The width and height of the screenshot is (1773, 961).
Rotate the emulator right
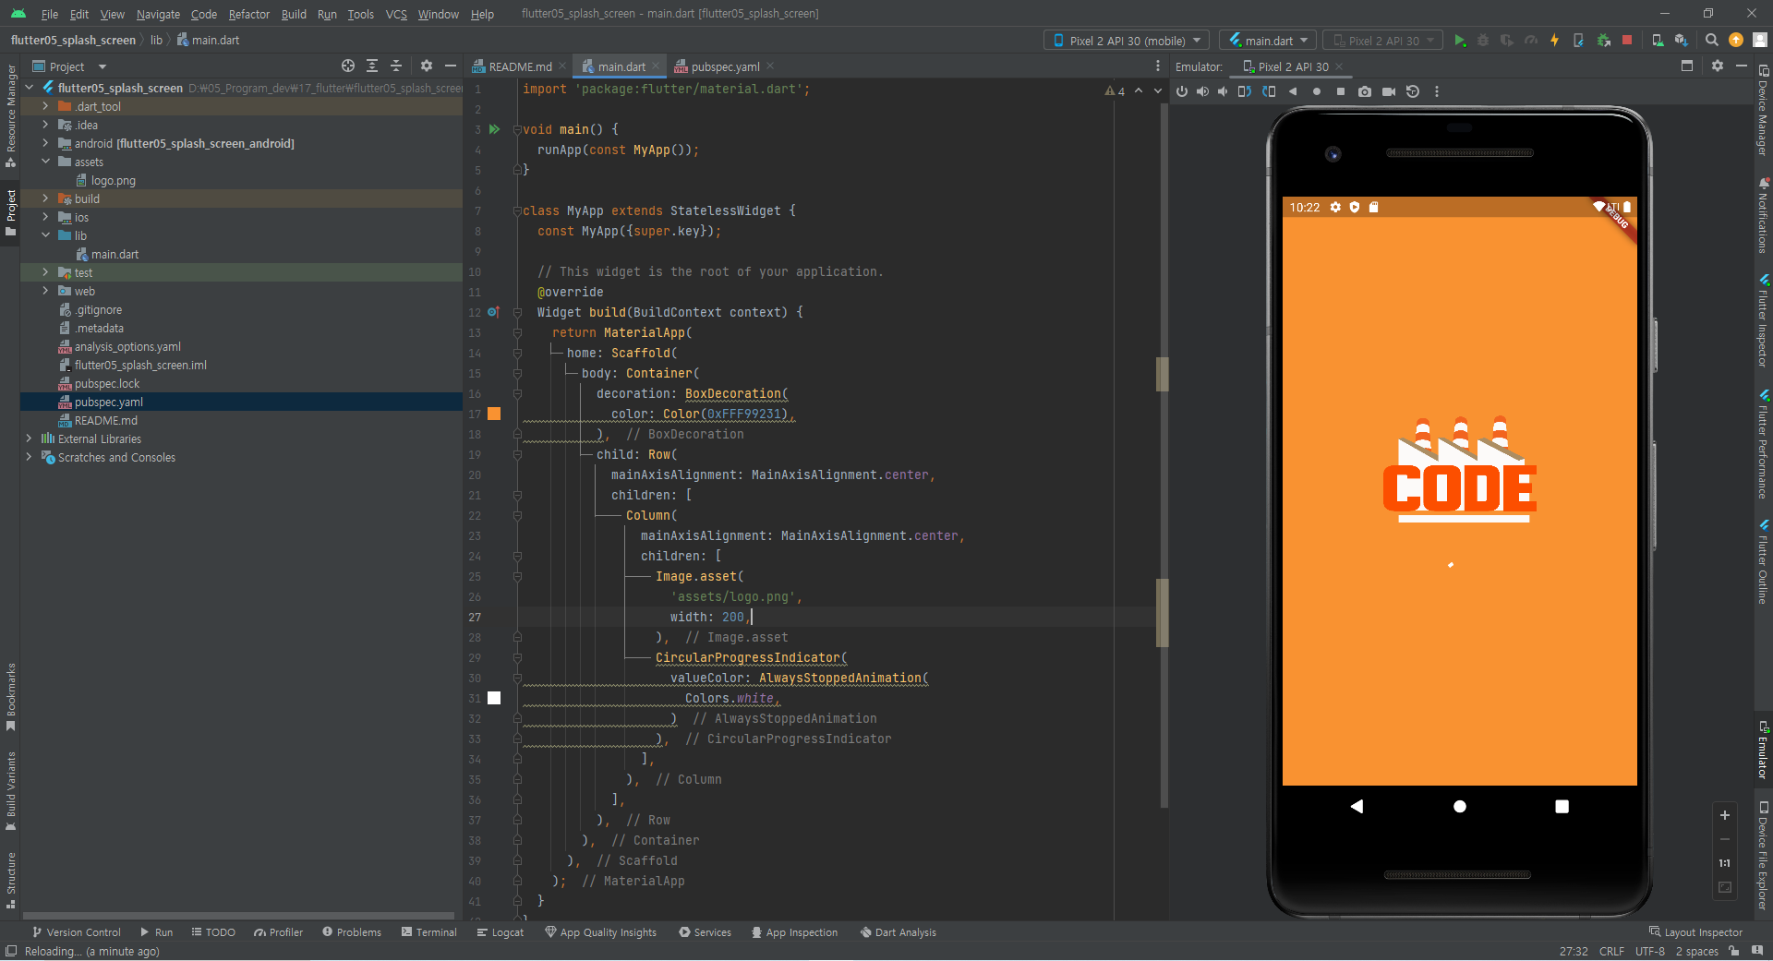[x=1269, y=91]
